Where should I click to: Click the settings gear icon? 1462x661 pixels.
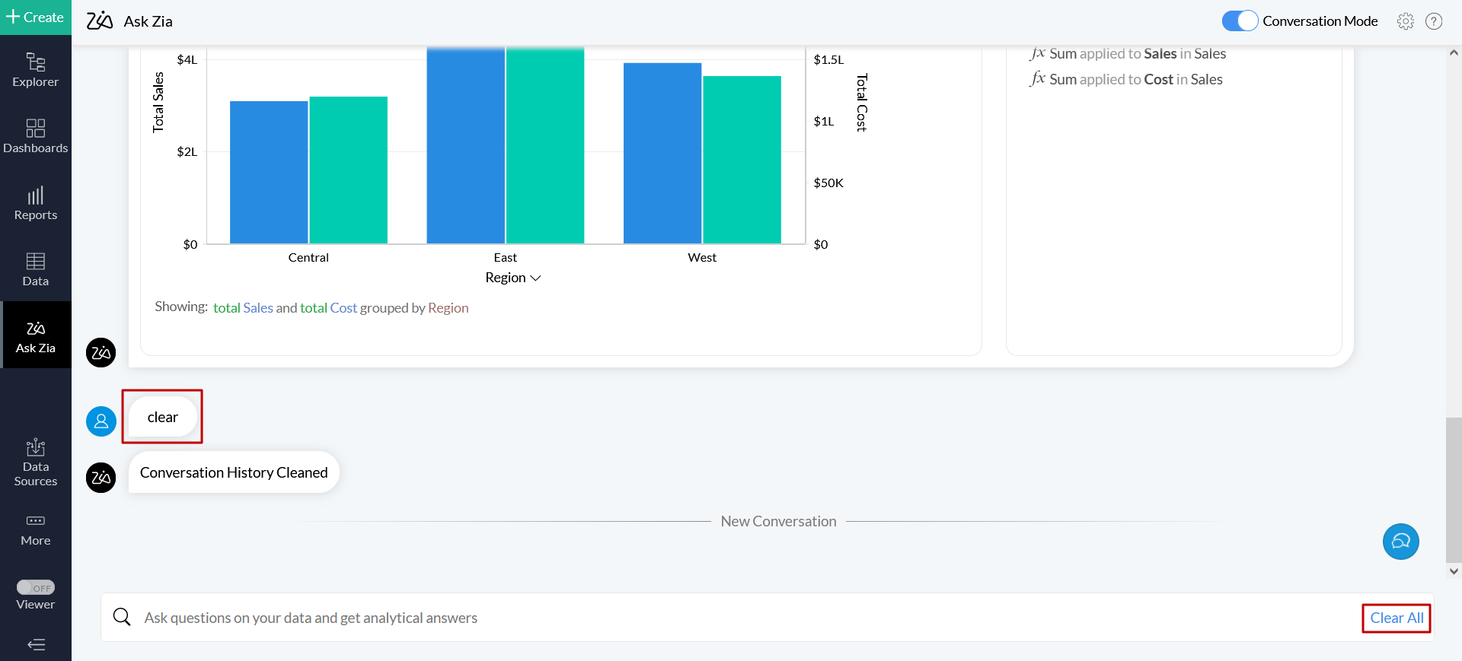pyautogui.click(x=1405, y=21)
